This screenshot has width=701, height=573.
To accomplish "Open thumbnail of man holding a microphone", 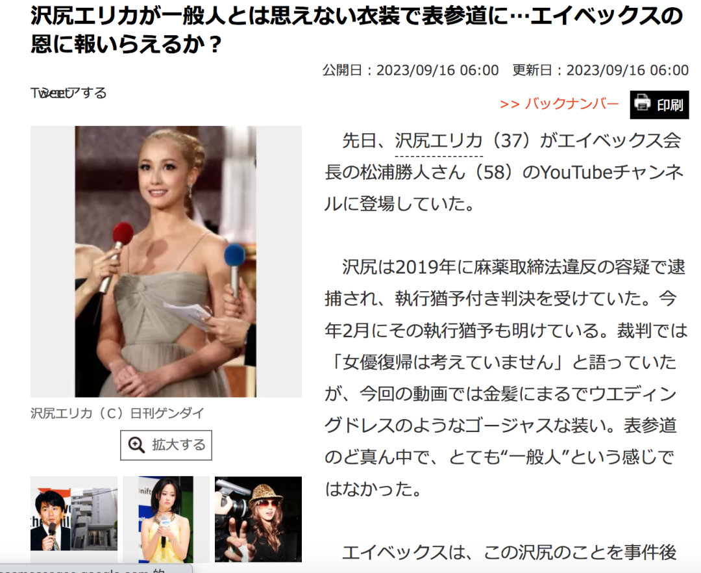I will click(x=73, y=519).
